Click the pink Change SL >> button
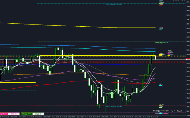This screenshot has height=118, width=190. click(x=4, y=114)
